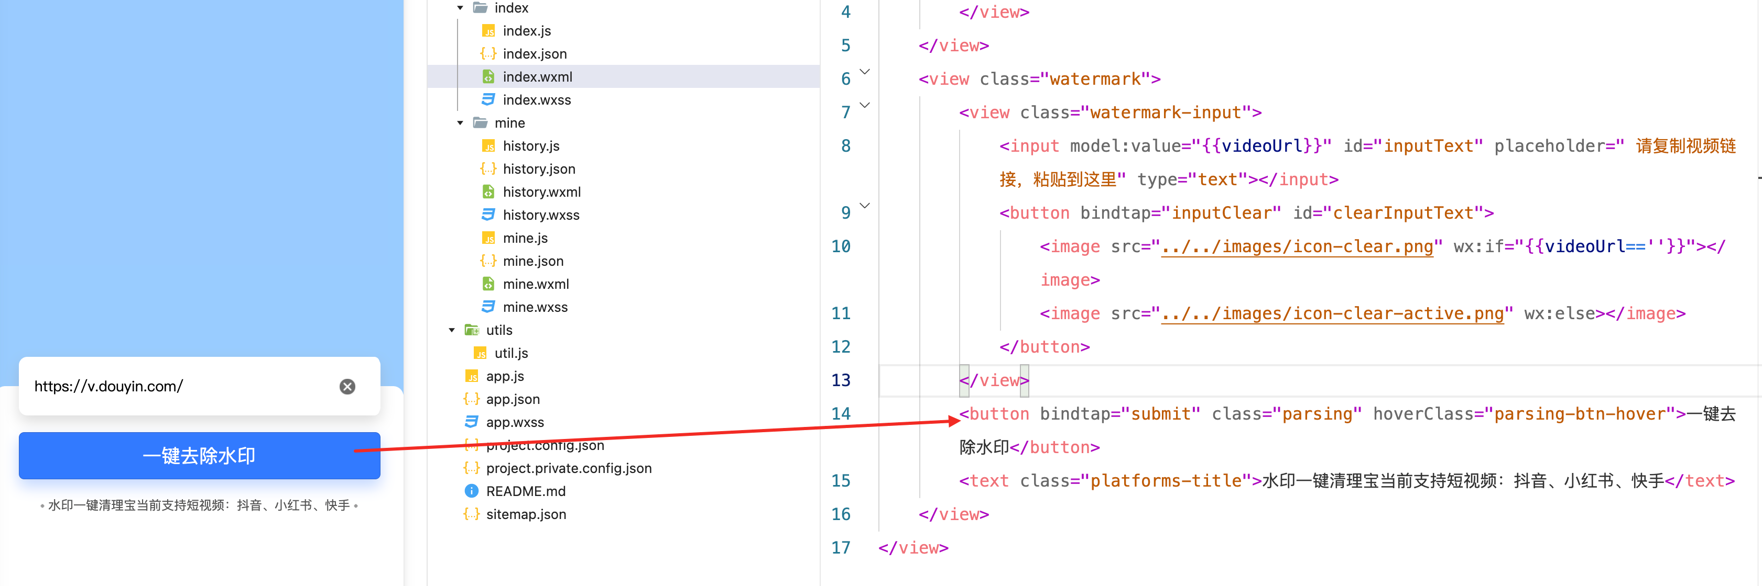This screenshot has width=1762, height=586.
Task: Fold code block at line 6
Action: point(865,72)
